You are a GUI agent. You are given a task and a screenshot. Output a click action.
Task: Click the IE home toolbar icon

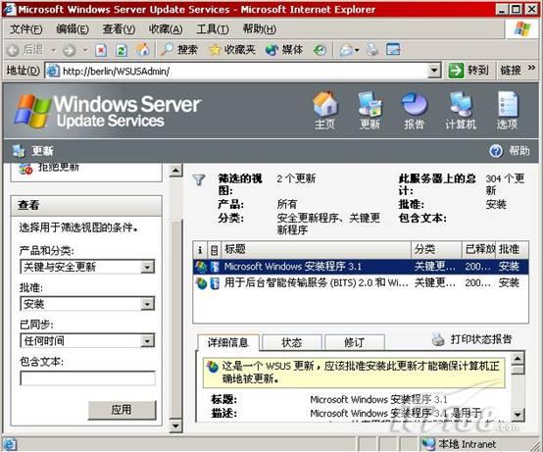tap(143, 50)
